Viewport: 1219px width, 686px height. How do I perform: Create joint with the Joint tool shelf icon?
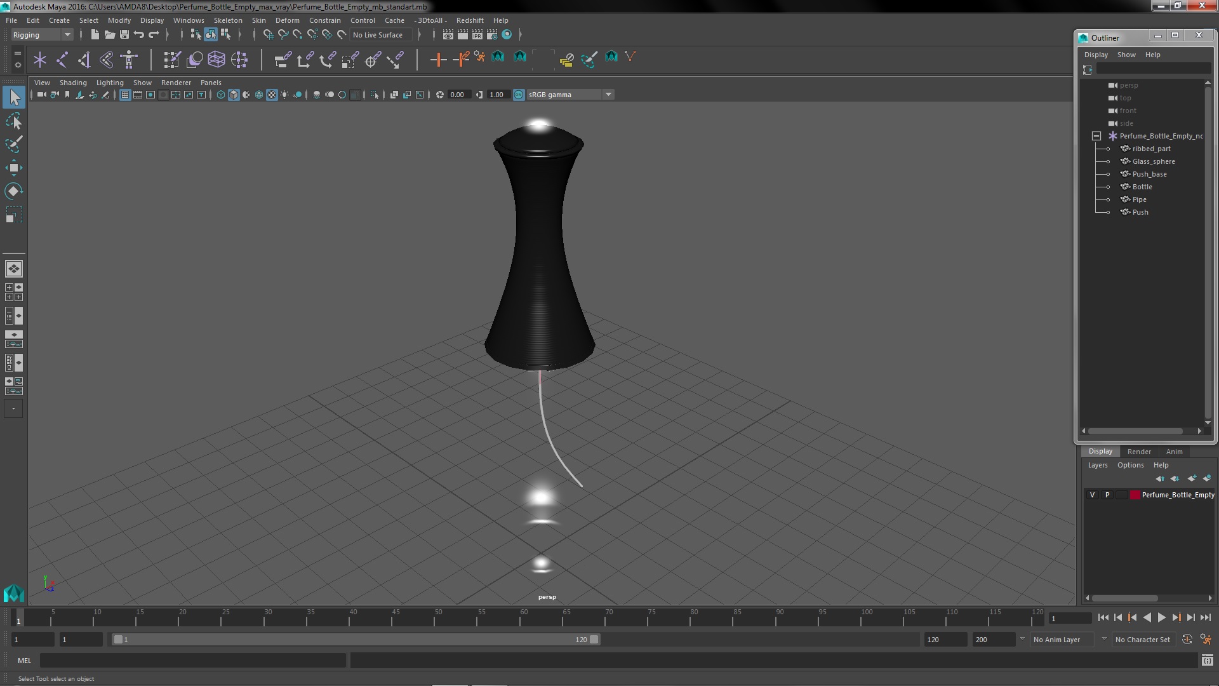pyautogui.click(x=62, y=60)
